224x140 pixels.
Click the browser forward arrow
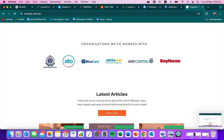9,14
